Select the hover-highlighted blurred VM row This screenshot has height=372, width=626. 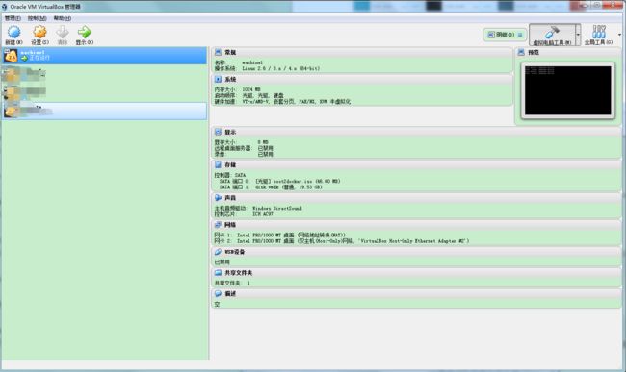point(105,111)
